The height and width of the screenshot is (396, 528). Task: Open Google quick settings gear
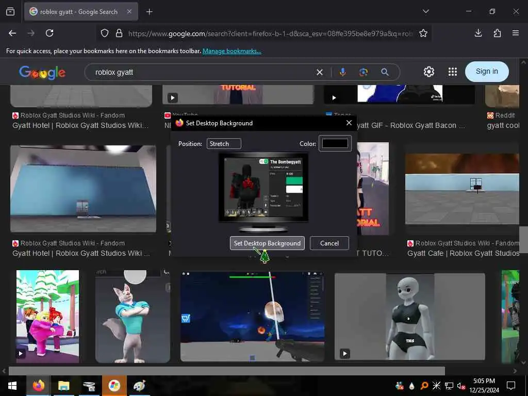428,72
